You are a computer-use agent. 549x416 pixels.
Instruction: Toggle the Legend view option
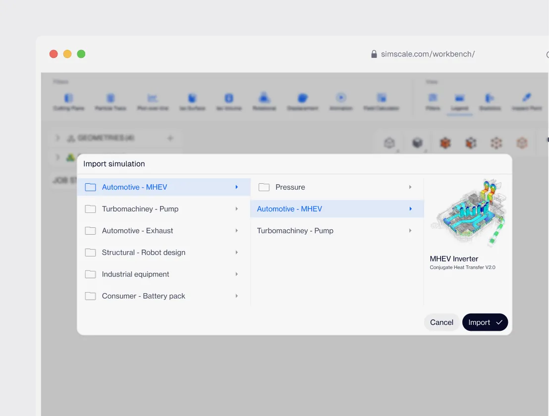460,102
